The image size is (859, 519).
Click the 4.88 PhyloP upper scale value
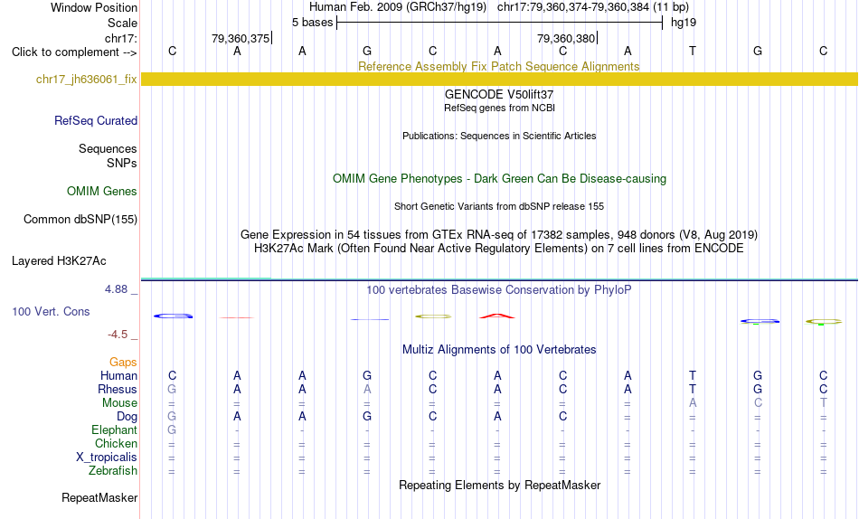(116, 289)
